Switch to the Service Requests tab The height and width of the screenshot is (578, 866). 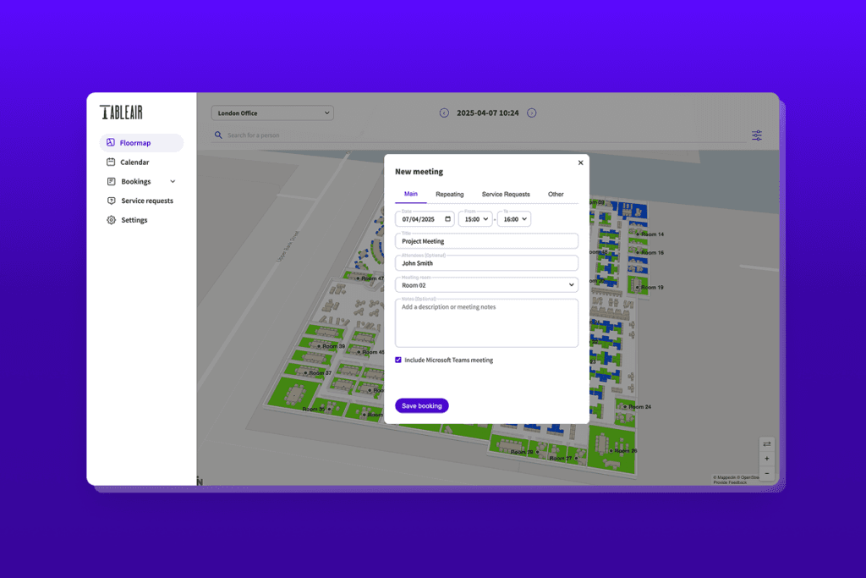(x=506, y=195)
